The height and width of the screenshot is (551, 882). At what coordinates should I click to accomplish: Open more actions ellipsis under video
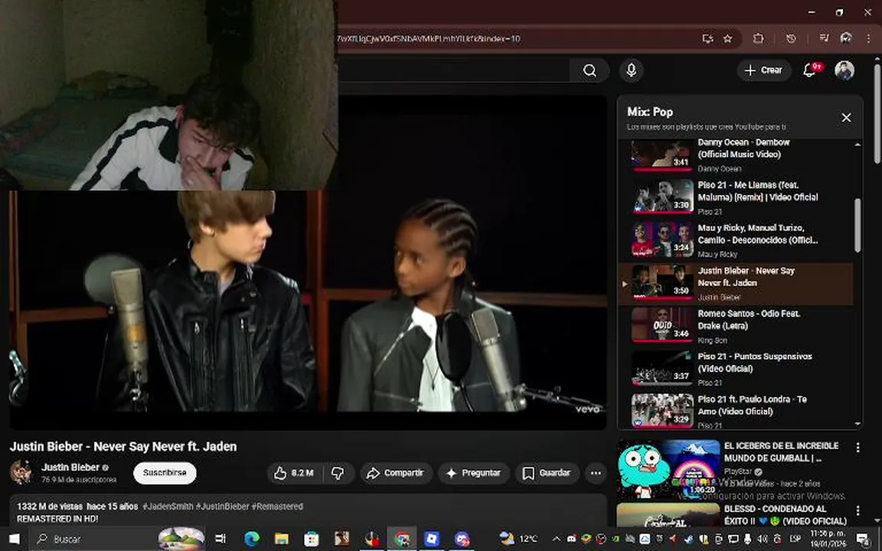point(596,474)
